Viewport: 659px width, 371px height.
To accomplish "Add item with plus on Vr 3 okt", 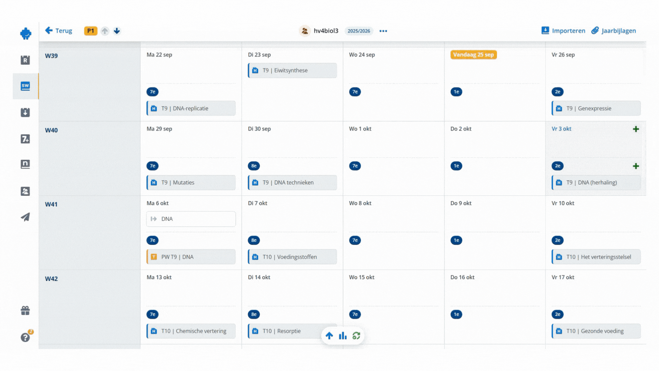I will pyautogui.click(x=636, y=129).
